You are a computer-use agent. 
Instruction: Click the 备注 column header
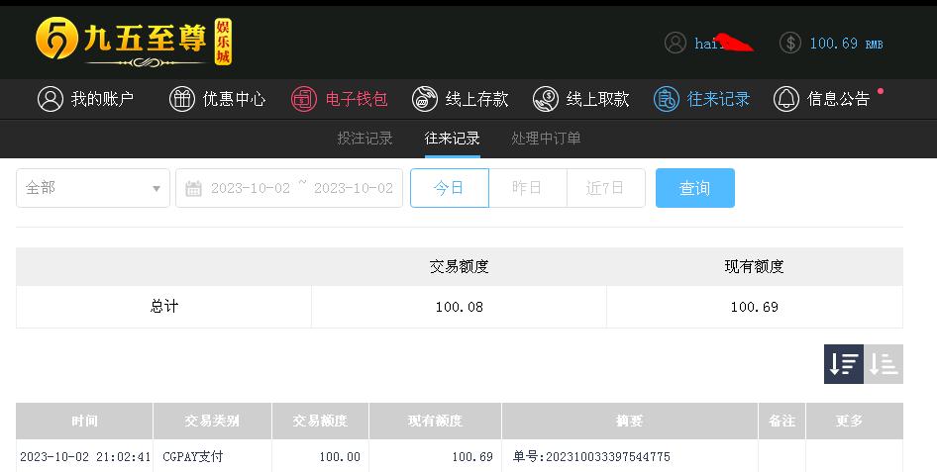781,421
